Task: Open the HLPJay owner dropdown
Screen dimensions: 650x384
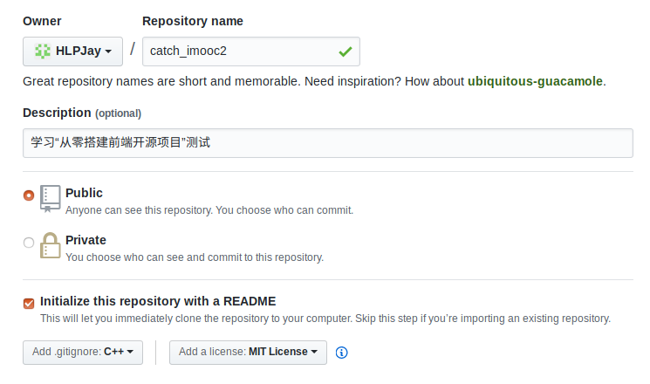Action: click(x=72, y=51)
